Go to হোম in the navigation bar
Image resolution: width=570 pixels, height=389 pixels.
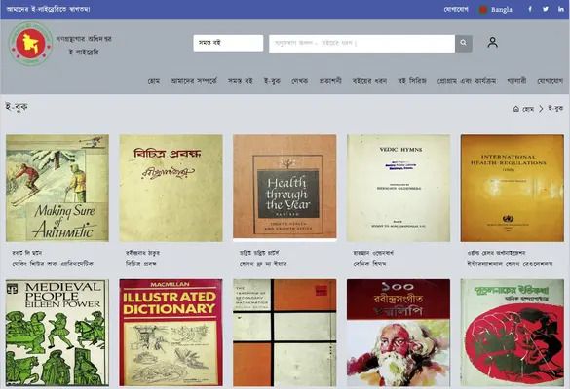tap(154, 81)
